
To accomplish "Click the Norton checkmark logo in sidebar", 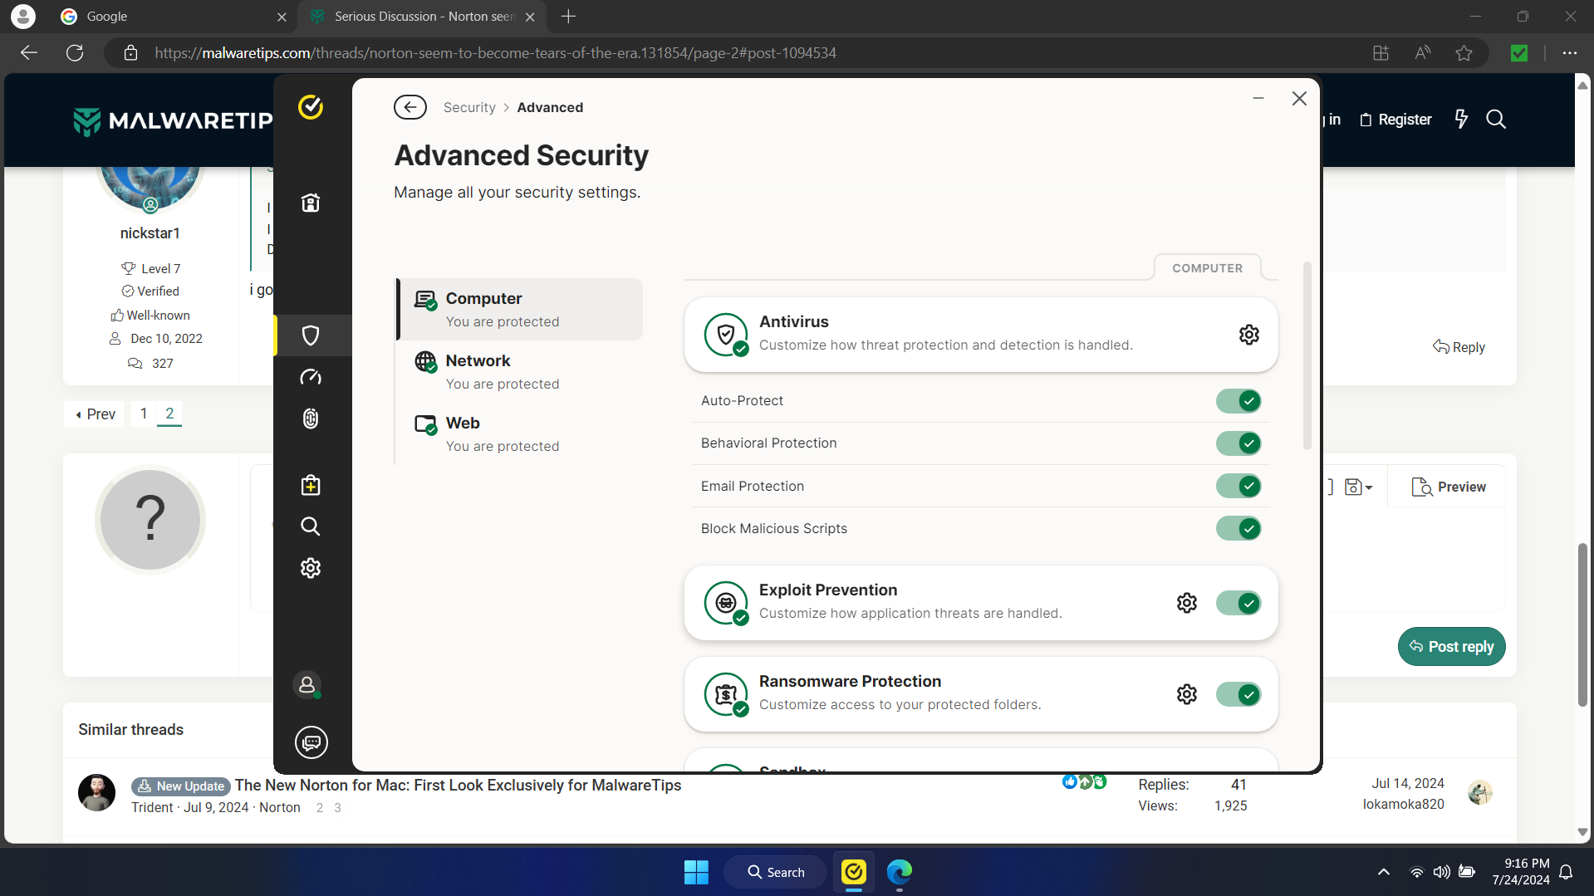I will pyautogui.click(x=311, y=107).
